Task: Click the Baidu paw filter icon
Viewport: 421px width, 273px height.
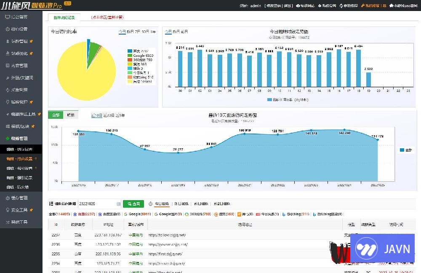Action: [75, 214]
